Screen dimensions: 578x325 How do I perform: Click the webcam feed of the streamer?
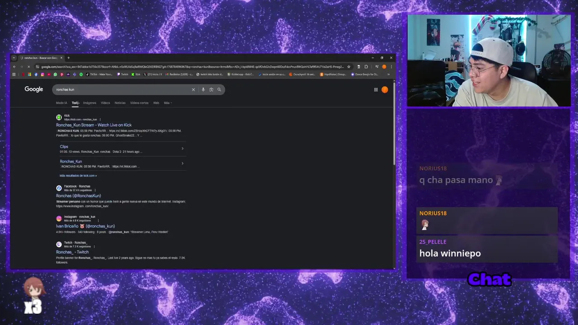point(489,61)
